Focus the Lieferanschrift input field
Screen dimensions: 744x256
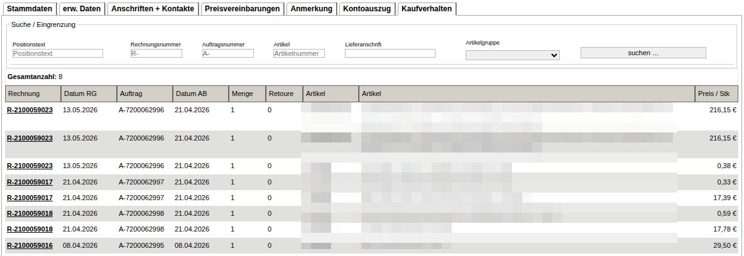tap(390, 53)
